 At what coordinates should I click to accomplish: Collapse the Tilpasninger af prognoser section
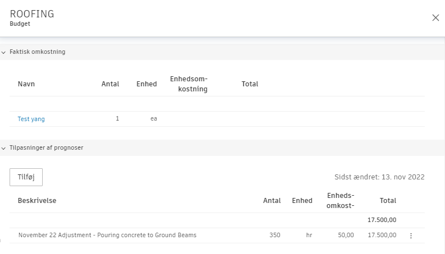point(4,148)
